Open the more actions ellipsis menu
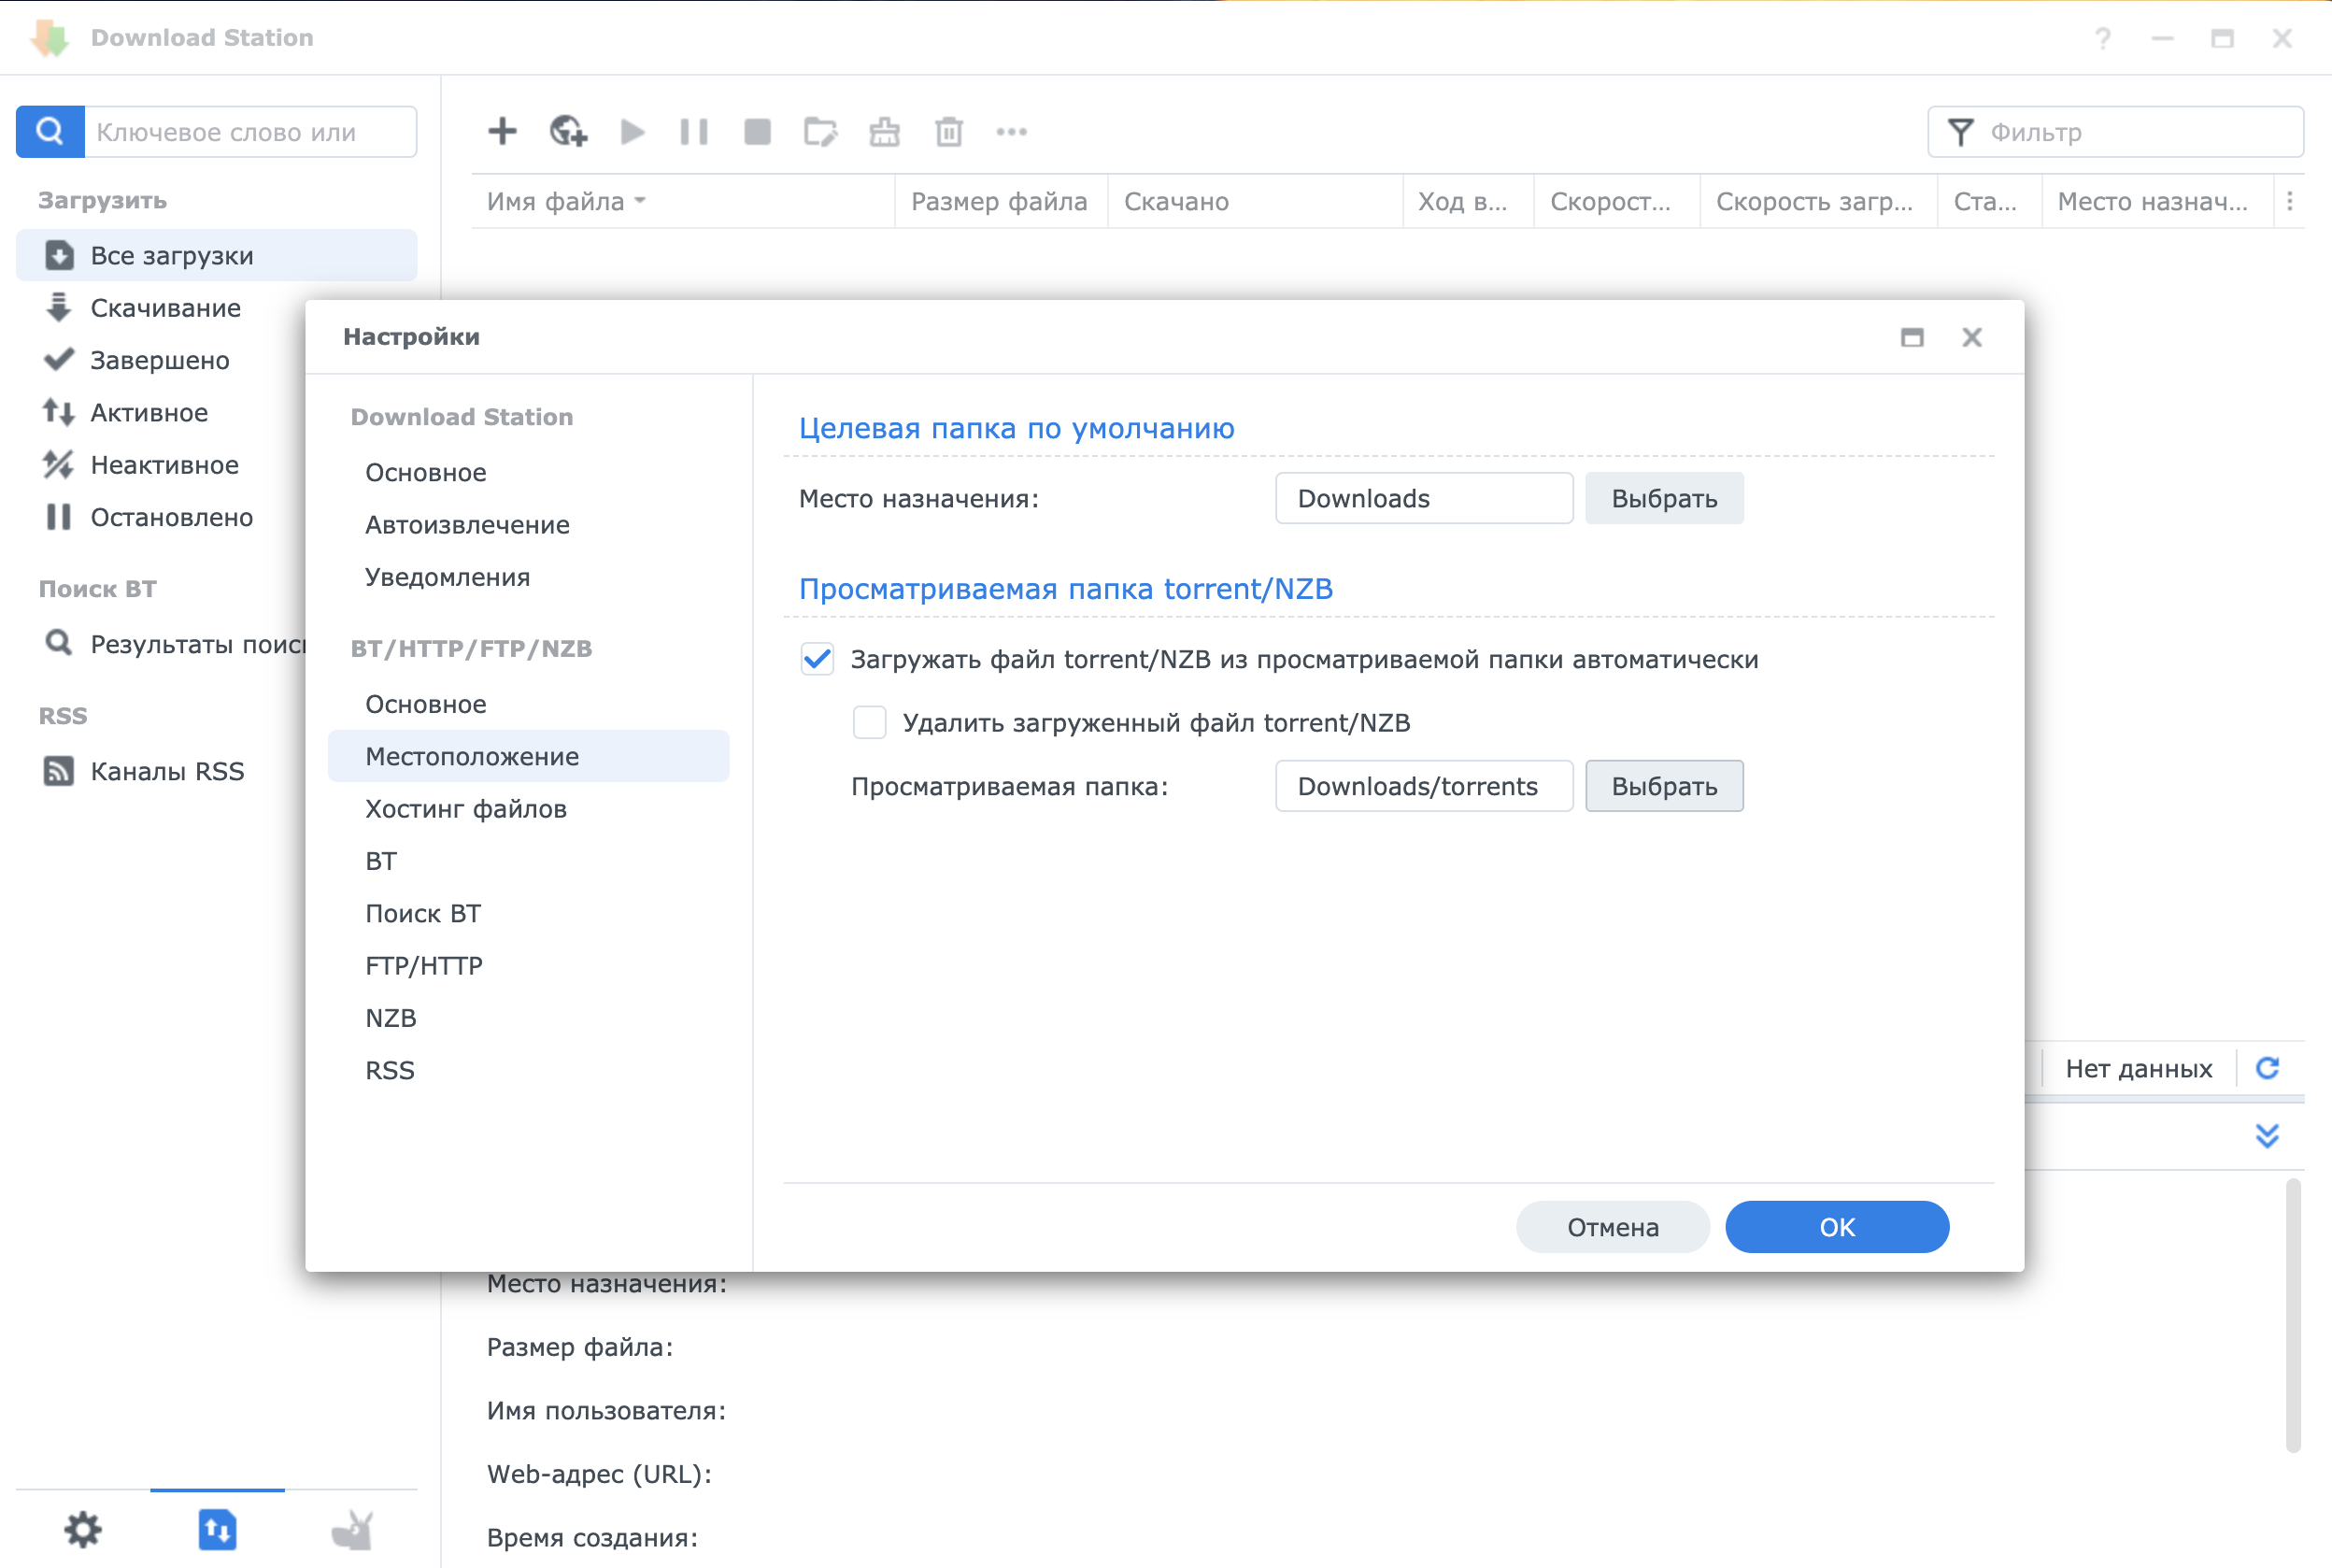The width and height of the screenshot is (2332, 1568). pyautogui.click(x=1011, y=131)
